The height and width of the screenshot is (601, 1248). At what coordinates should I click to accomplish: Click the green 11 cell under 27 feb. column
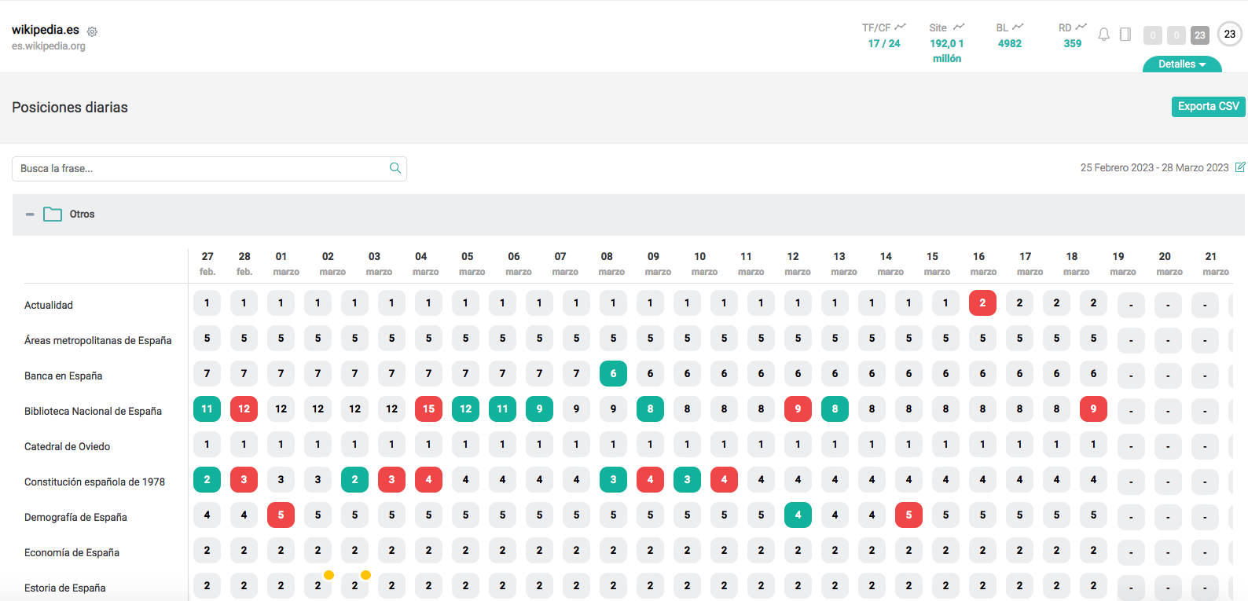click(207, 409)
